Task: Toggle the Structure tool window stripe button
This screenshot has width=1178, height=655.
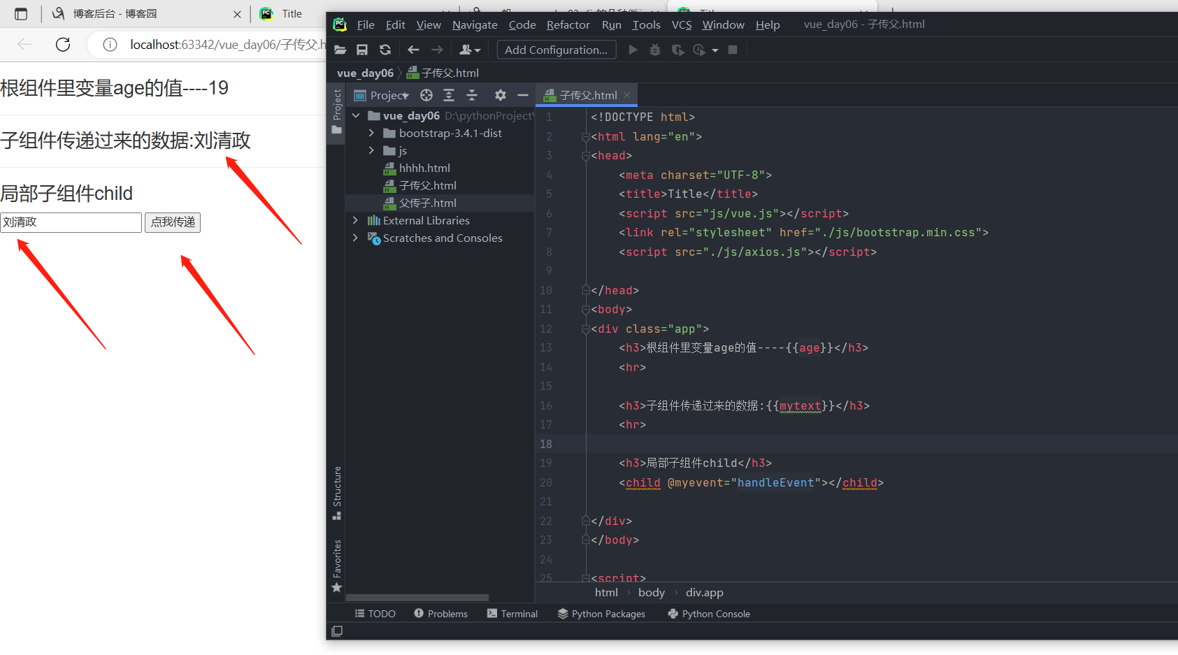Action: 337,493
